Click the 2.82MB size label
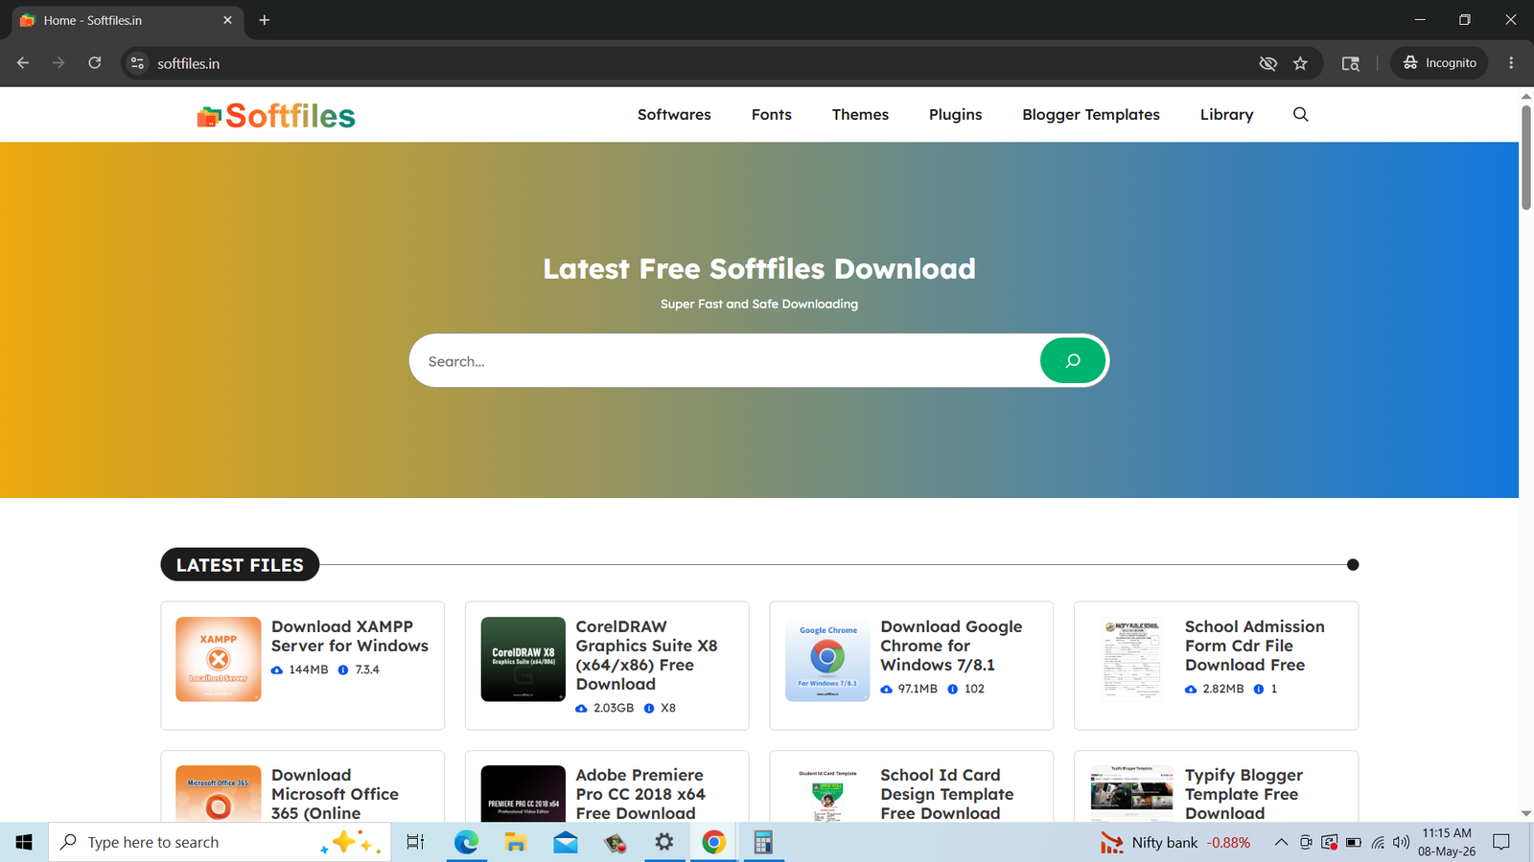 point(1223,689)
